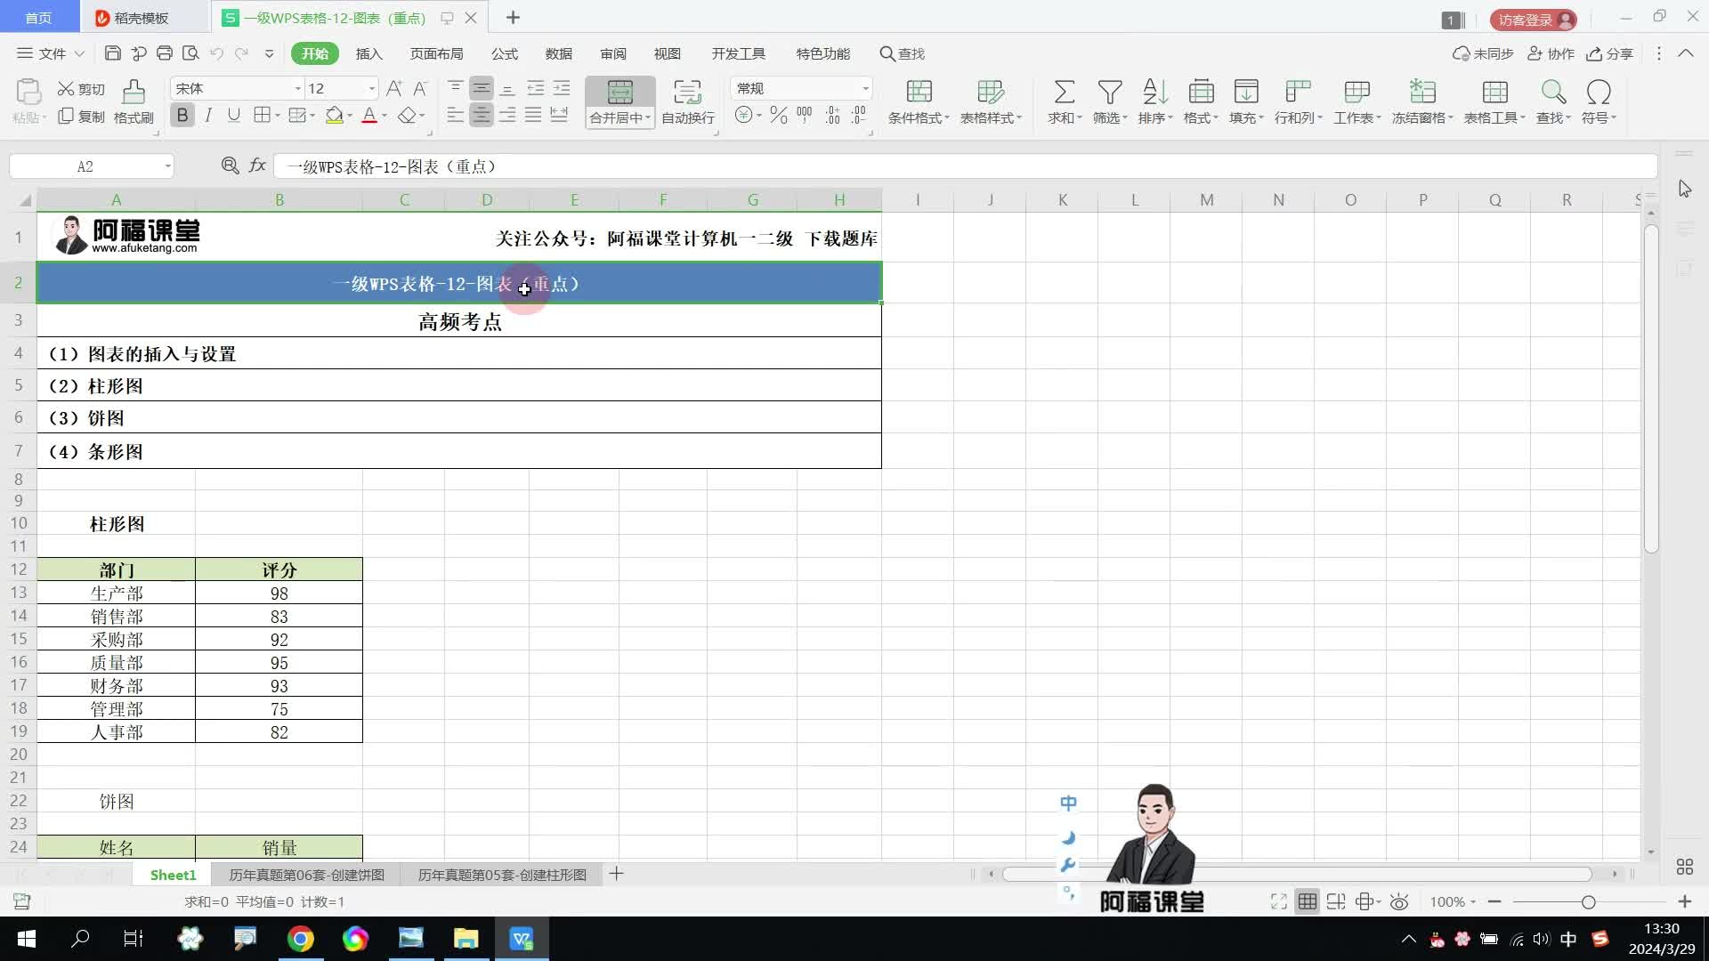Expand the font name dropdown (宋体)
Viewport: 1709px width, 961px height.
point(298,89)
